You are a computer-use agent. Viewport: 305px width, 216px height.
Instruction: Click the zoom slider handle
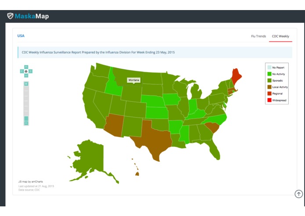26,118
